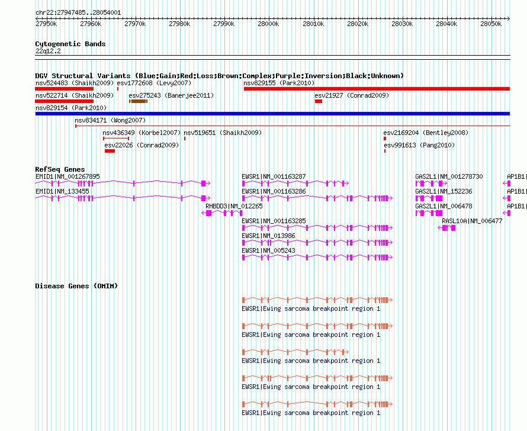Viewport: 527px width, 431px height.
Task: Click the brown esv275243 complex variant bar
Action: 138,101
